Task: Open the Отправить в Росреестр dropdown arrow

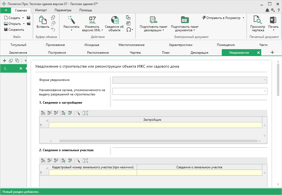Action: coord(243,18)
